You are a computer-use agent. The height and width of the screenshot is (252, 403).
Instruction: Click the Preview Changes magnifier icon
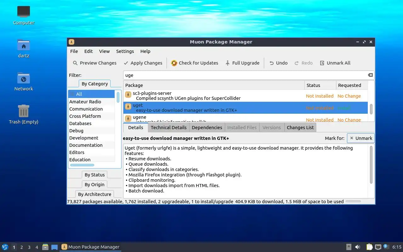point(75,63)
